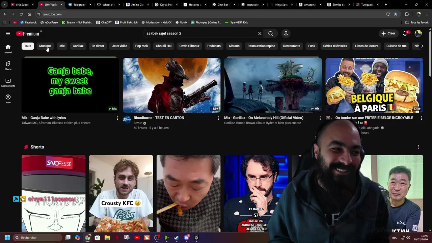This screenshot has height=243, width=432.
Task: Open the Windows Start menu
Action: point(7,238)
